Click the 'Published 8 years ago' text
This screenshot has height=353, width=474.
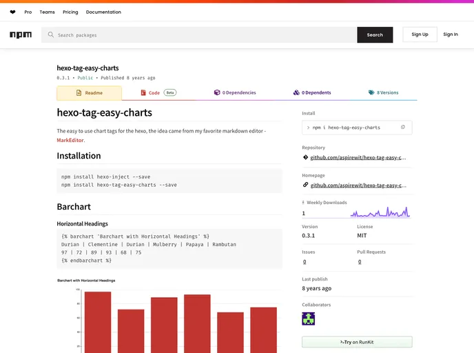point(128,78)
